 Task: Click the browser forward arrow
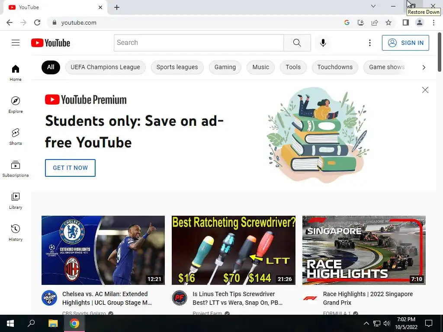point(23,22)
